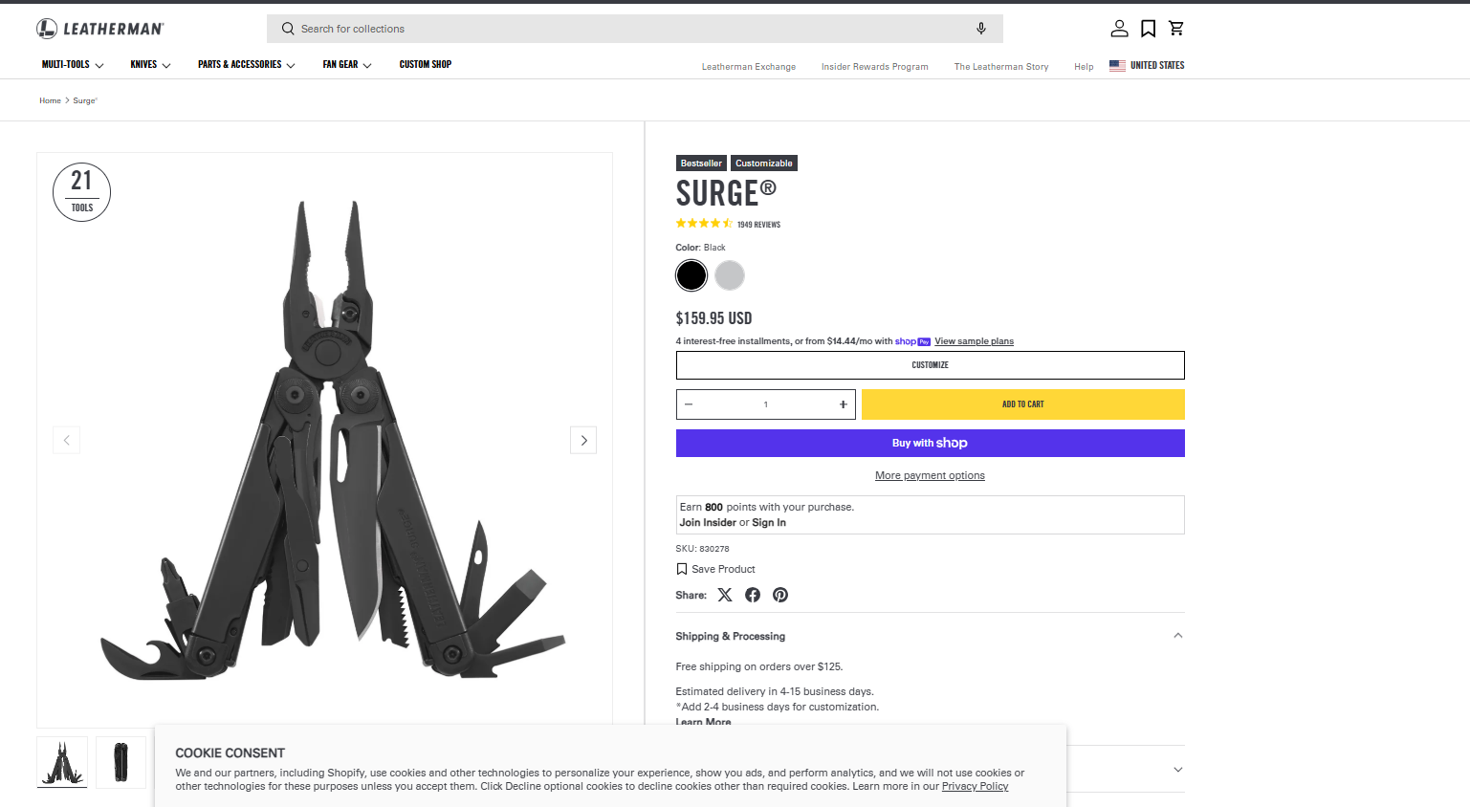Share product on Facebook
This screenshot has height=807, width=1470.
(x=753, y=595)
